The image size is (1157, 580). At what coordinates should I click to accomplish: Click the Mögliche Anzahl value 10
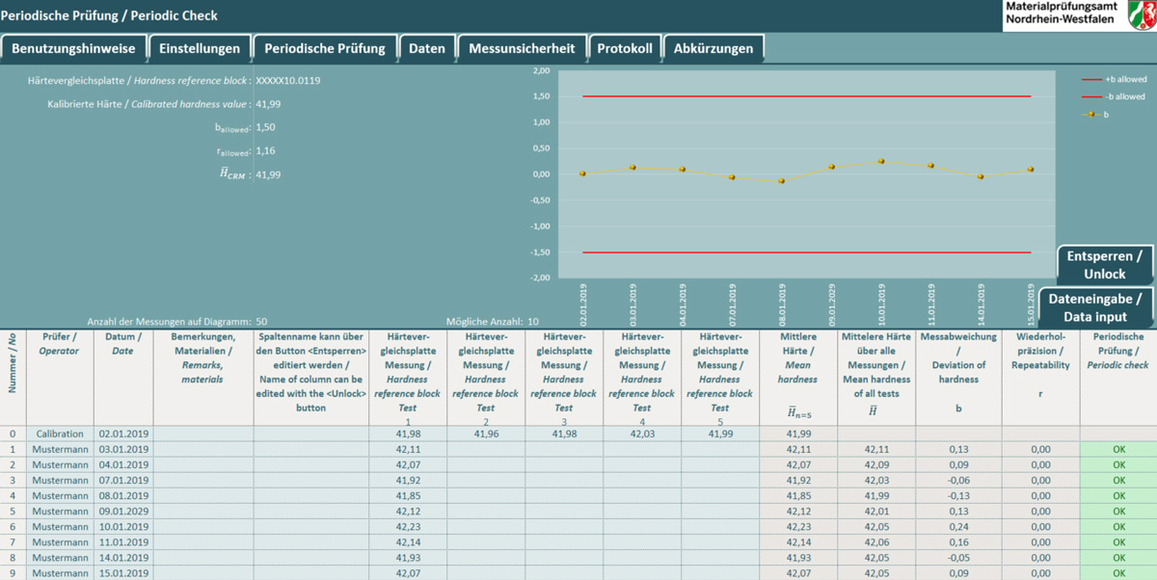(533, 322)
